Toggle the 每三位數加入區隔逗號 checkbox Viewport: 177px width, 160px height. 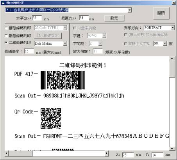[x=125, y=35]
